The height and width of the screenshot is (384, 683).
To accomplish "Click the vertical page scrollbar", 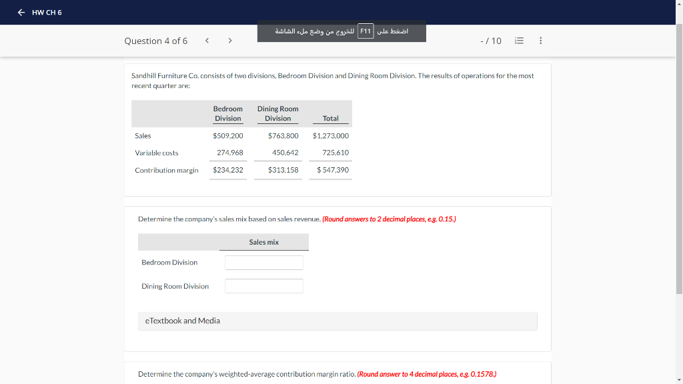I will (x=679, y=159).
